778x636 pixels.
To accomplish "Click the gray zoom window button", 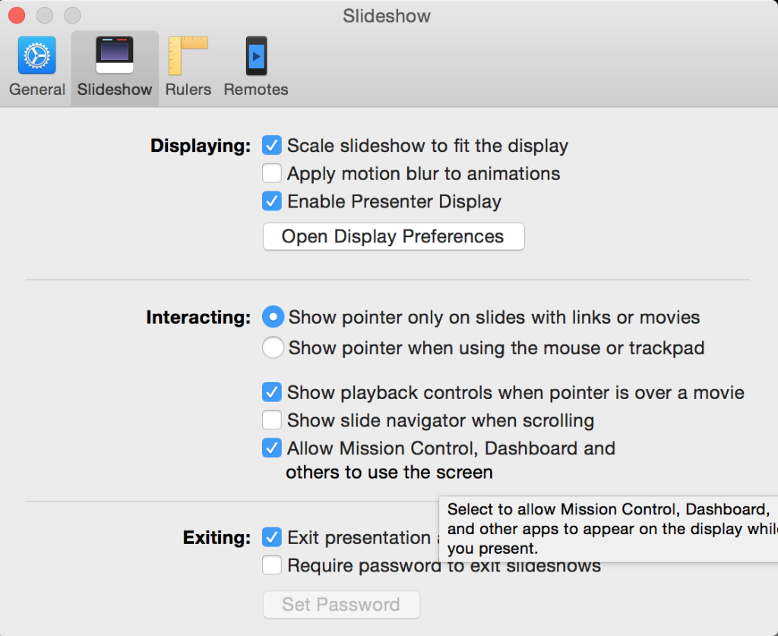I will tap(72, 15).
